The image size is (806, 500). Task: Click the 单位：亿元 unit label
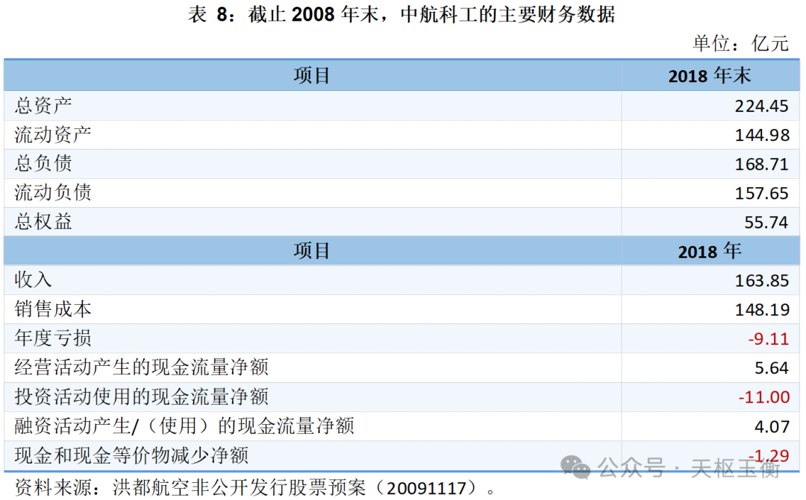740,43
